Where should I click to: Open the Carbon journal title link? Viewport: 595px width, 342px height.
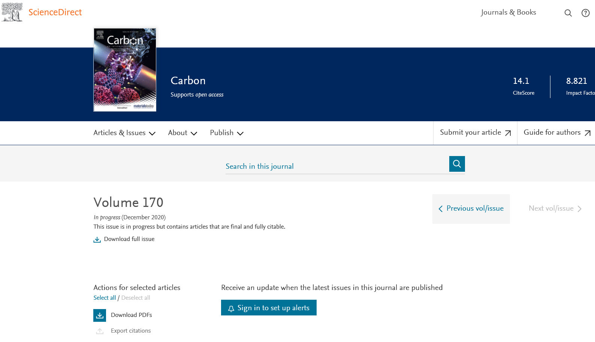(188, 80)
